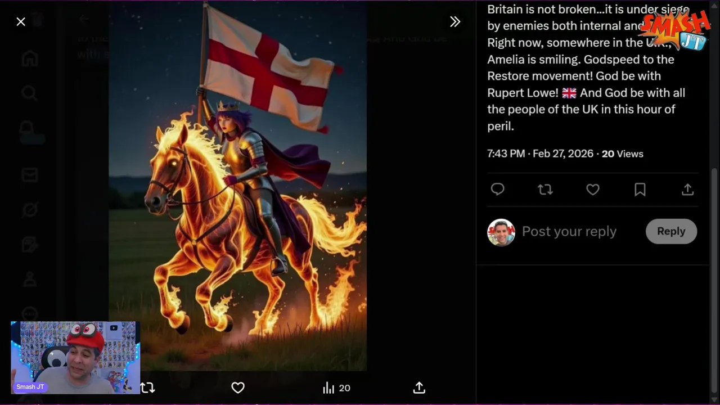Open the '20 Views' link in the post
Viewport: 720px width, 405px height.
click(622, 154)
